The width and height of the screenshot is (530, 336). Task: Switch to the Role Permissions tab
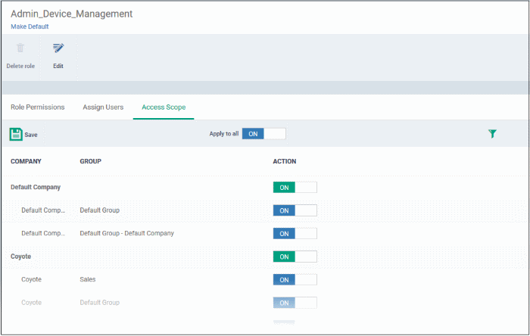[38, 107]
